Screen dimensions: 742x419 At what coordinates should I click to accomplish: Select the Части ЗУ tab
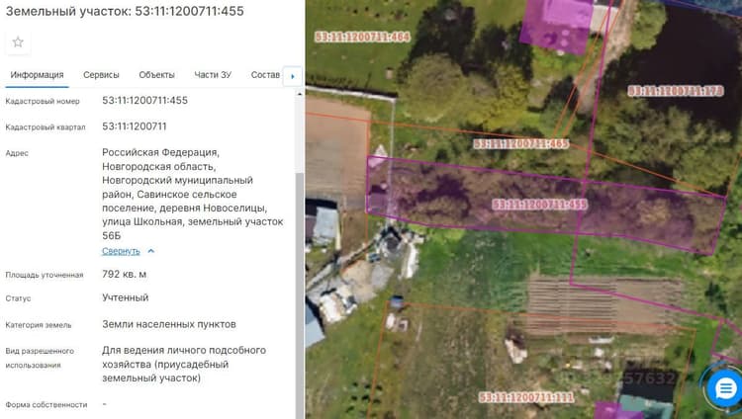(213, 75)
